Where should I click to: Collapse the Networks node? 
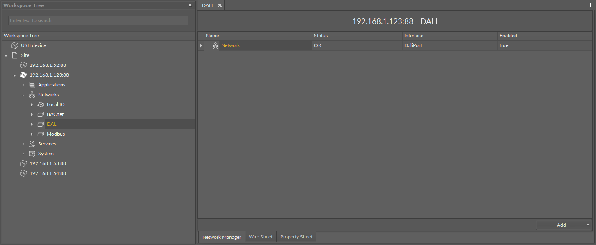[23, 95]
